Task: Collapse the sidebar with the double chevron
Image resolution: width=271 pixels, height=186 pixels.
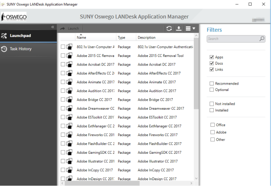Action: pos(53,27)
